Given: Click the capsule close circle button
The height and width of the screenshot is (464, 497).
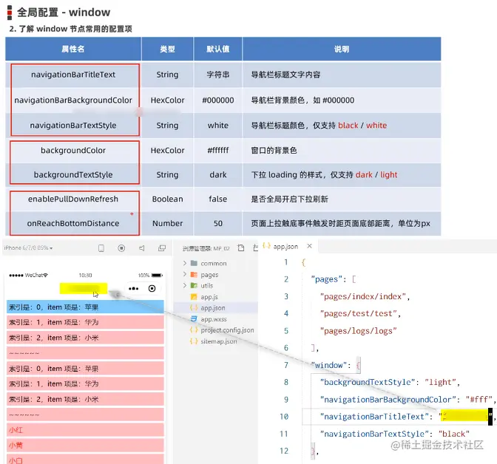Looking at the screenshot, I should click(x=152, y=289).
